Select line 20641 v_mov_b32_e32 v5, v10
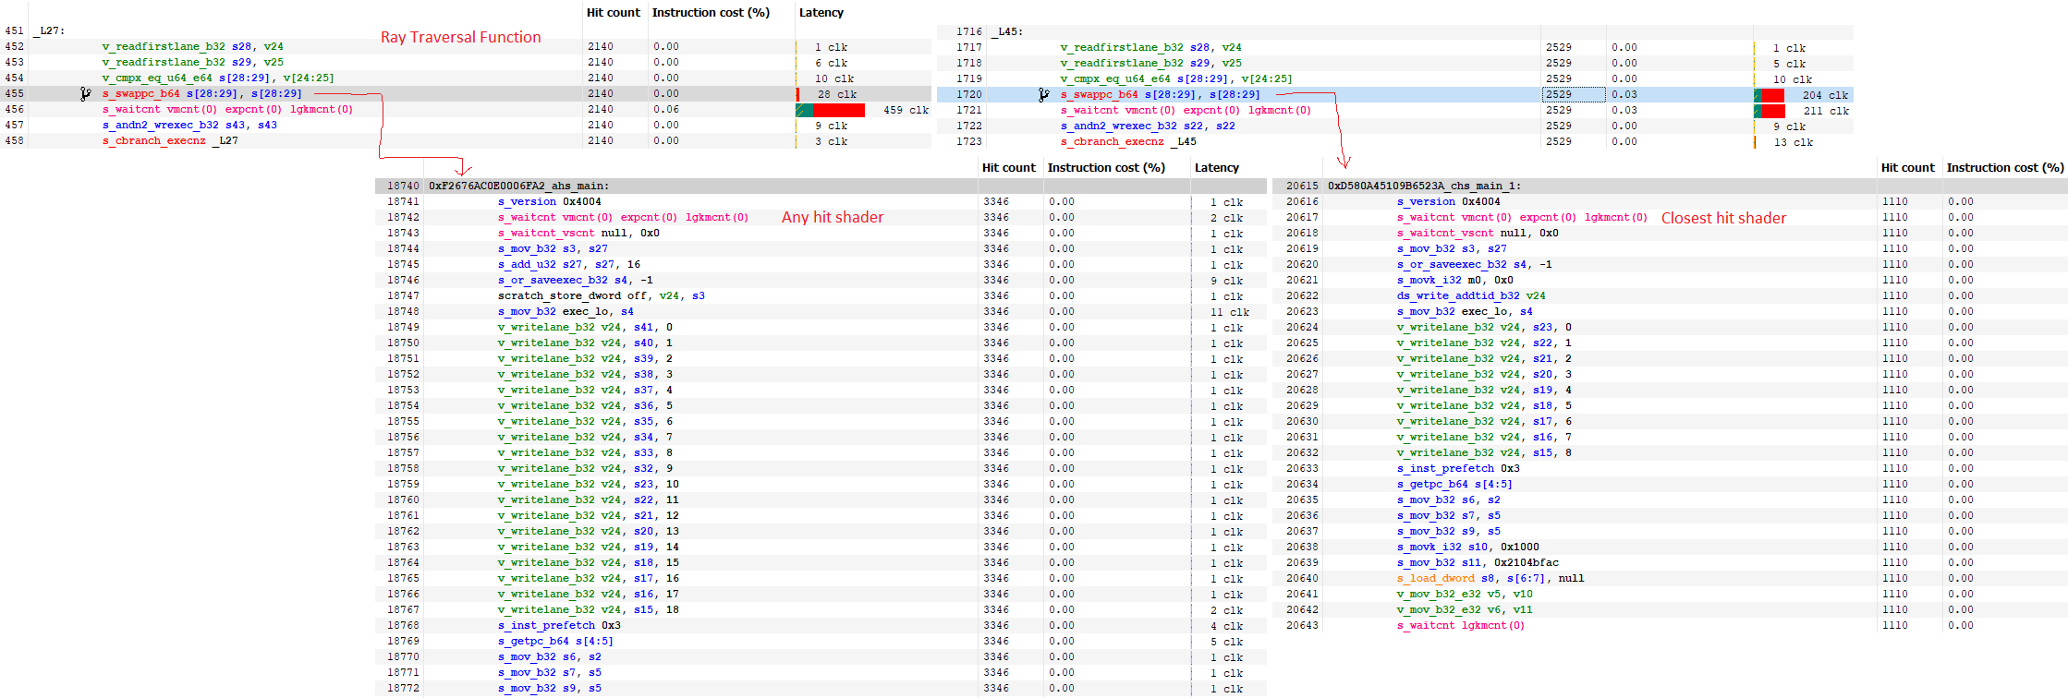 pos(1465,594)
